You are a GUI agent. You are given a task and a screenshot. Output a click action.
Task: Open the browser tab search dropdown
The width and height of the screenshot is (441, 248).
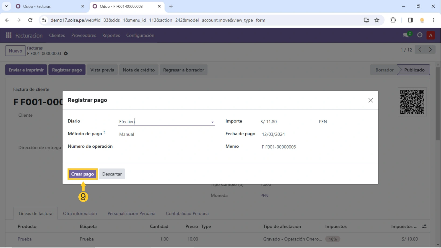pos(6,6)
